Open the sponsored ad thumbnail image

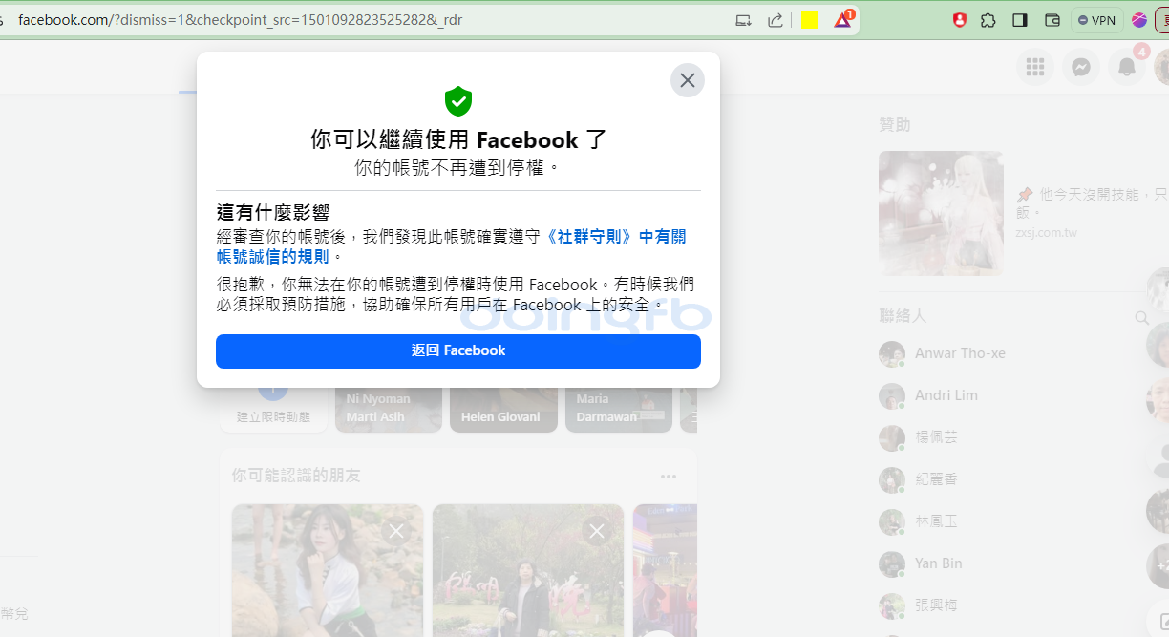tap(941, 213)
